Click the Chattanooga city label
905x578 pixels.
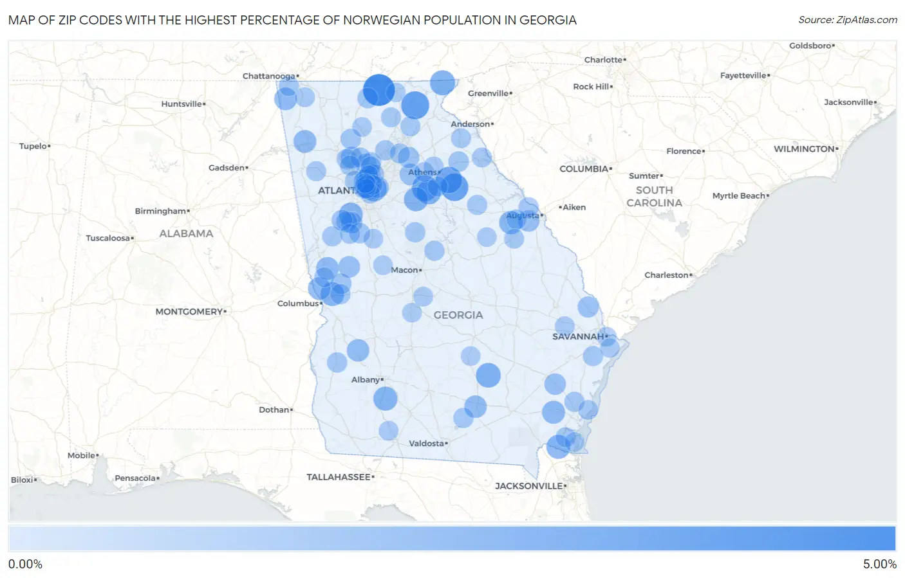[269, 76]
